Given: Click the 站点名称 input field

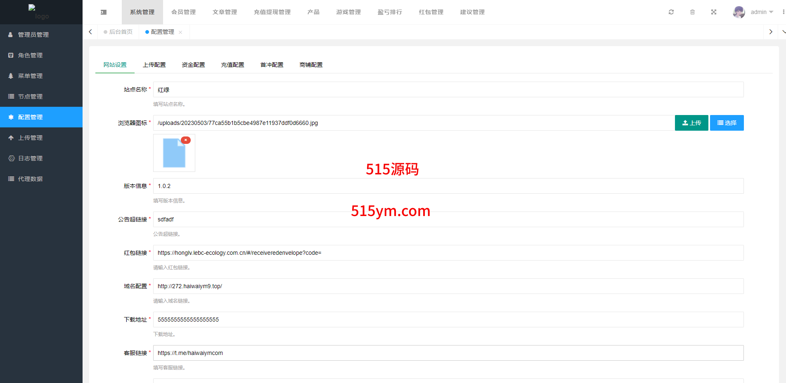Looking at the screenshot, I should [x=448, y=89].
